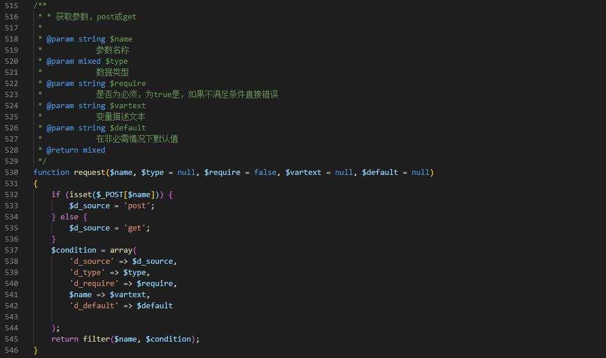Image resolution: width=606 pixels, height=358 pixels.
Task: Click the @return mixed doc tag
Action: point(76,150)
